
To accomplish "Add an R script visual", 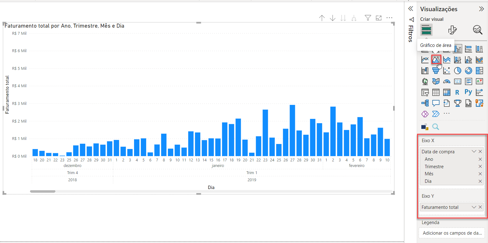I will click(x=458, y=92).
